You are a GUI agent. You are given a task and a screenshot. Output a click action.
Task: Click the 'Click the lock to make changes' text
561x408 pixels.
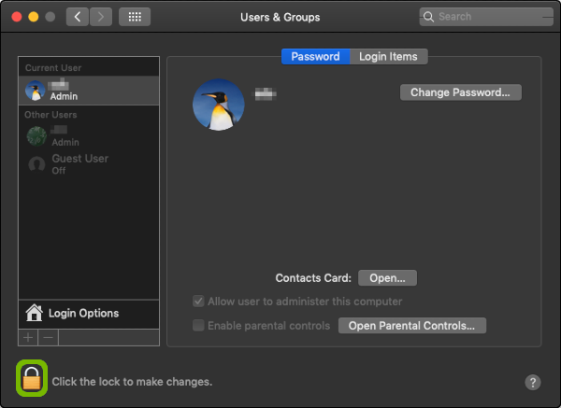coord(132,382)
